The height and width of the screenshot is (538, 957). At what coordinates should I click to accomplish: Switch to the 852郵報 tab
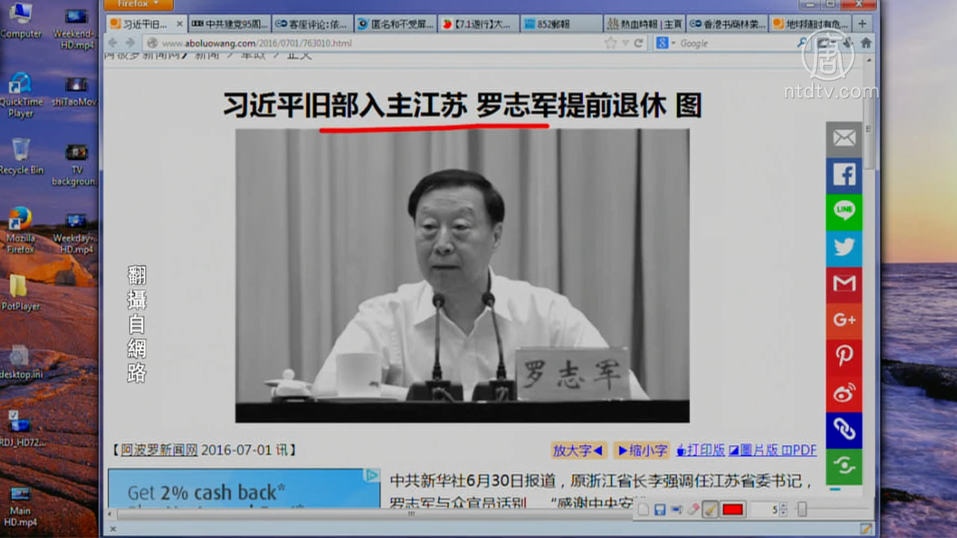(x=561, y=24)
